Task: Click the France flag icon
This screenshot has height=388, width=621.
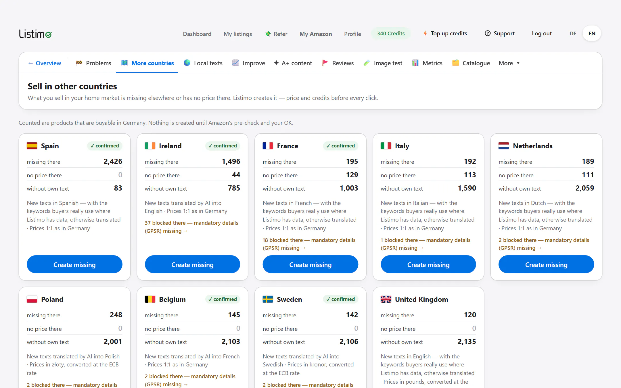Action: (x=268, y=146)
